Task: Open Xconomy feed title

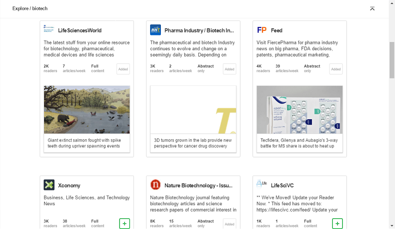Action: [x=69, y=186]
